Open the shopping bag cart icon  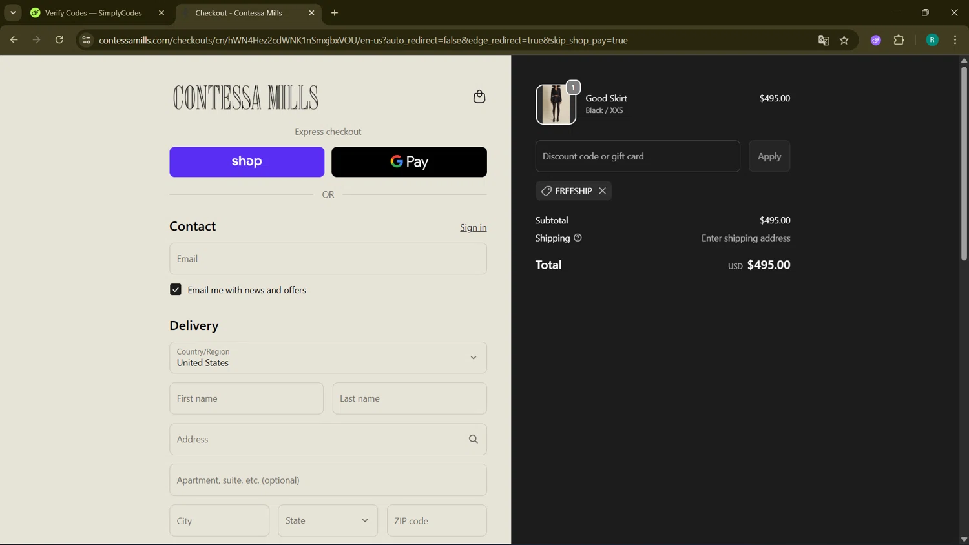[x=479, y=97]
